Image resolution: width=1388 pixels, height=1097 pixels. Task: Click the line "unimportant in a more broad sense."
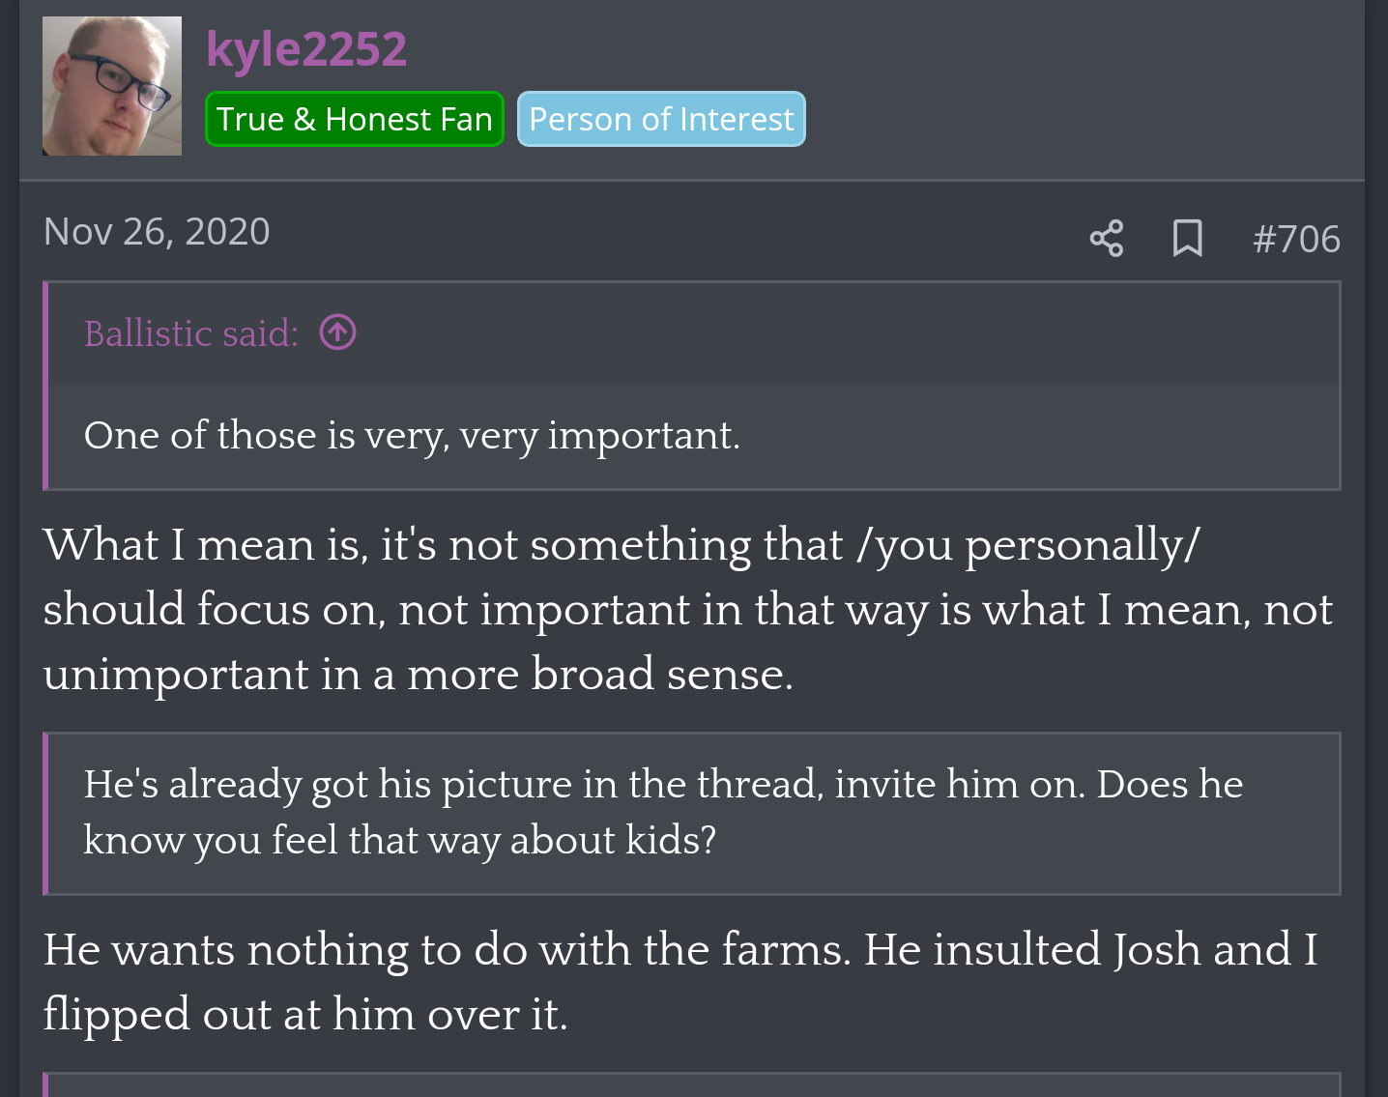coord(418,675)
